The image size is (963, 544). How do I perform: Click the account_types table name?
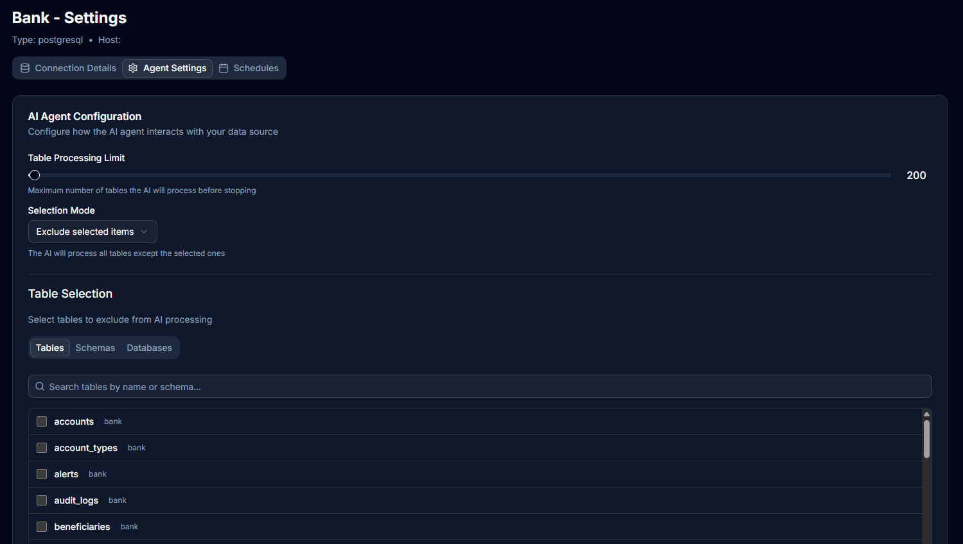click(85, 448)
